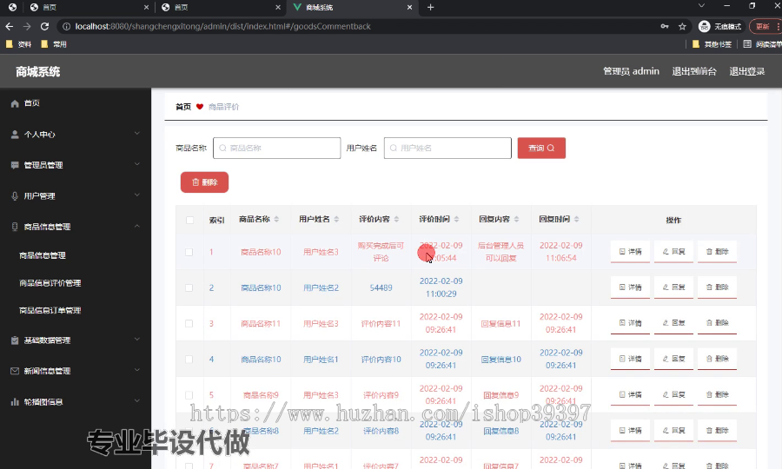Click 回复 for row 4
The width and height of the screenshot is (782, 469).
pos(673,359)
